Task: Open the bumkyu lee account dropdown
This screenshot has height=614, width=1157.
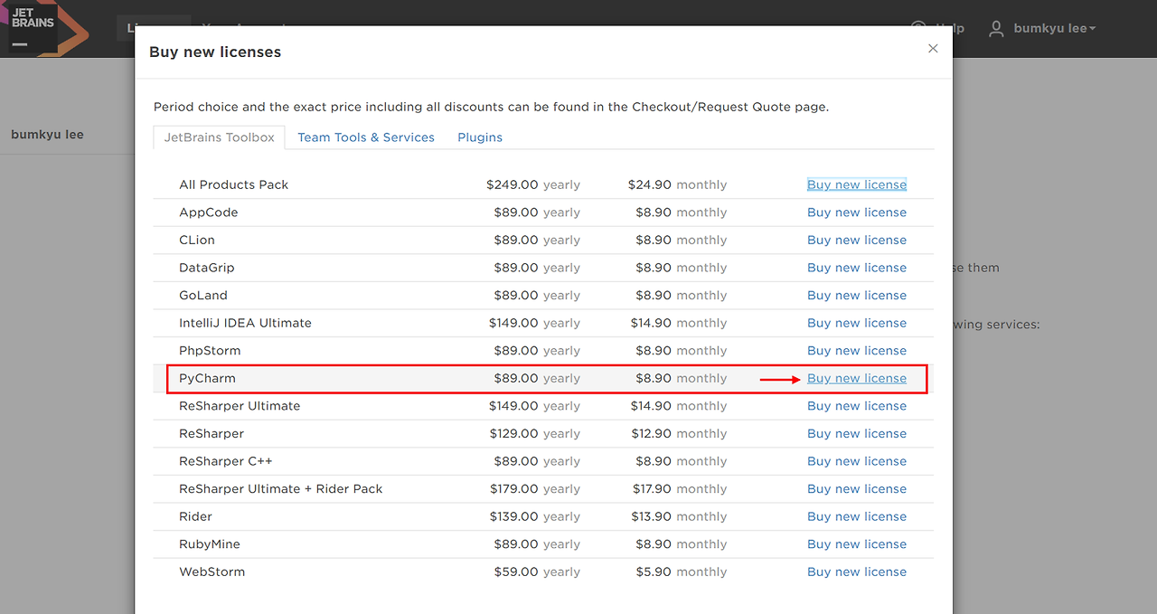Action: pyautogui.click(x=1054, y=29)
